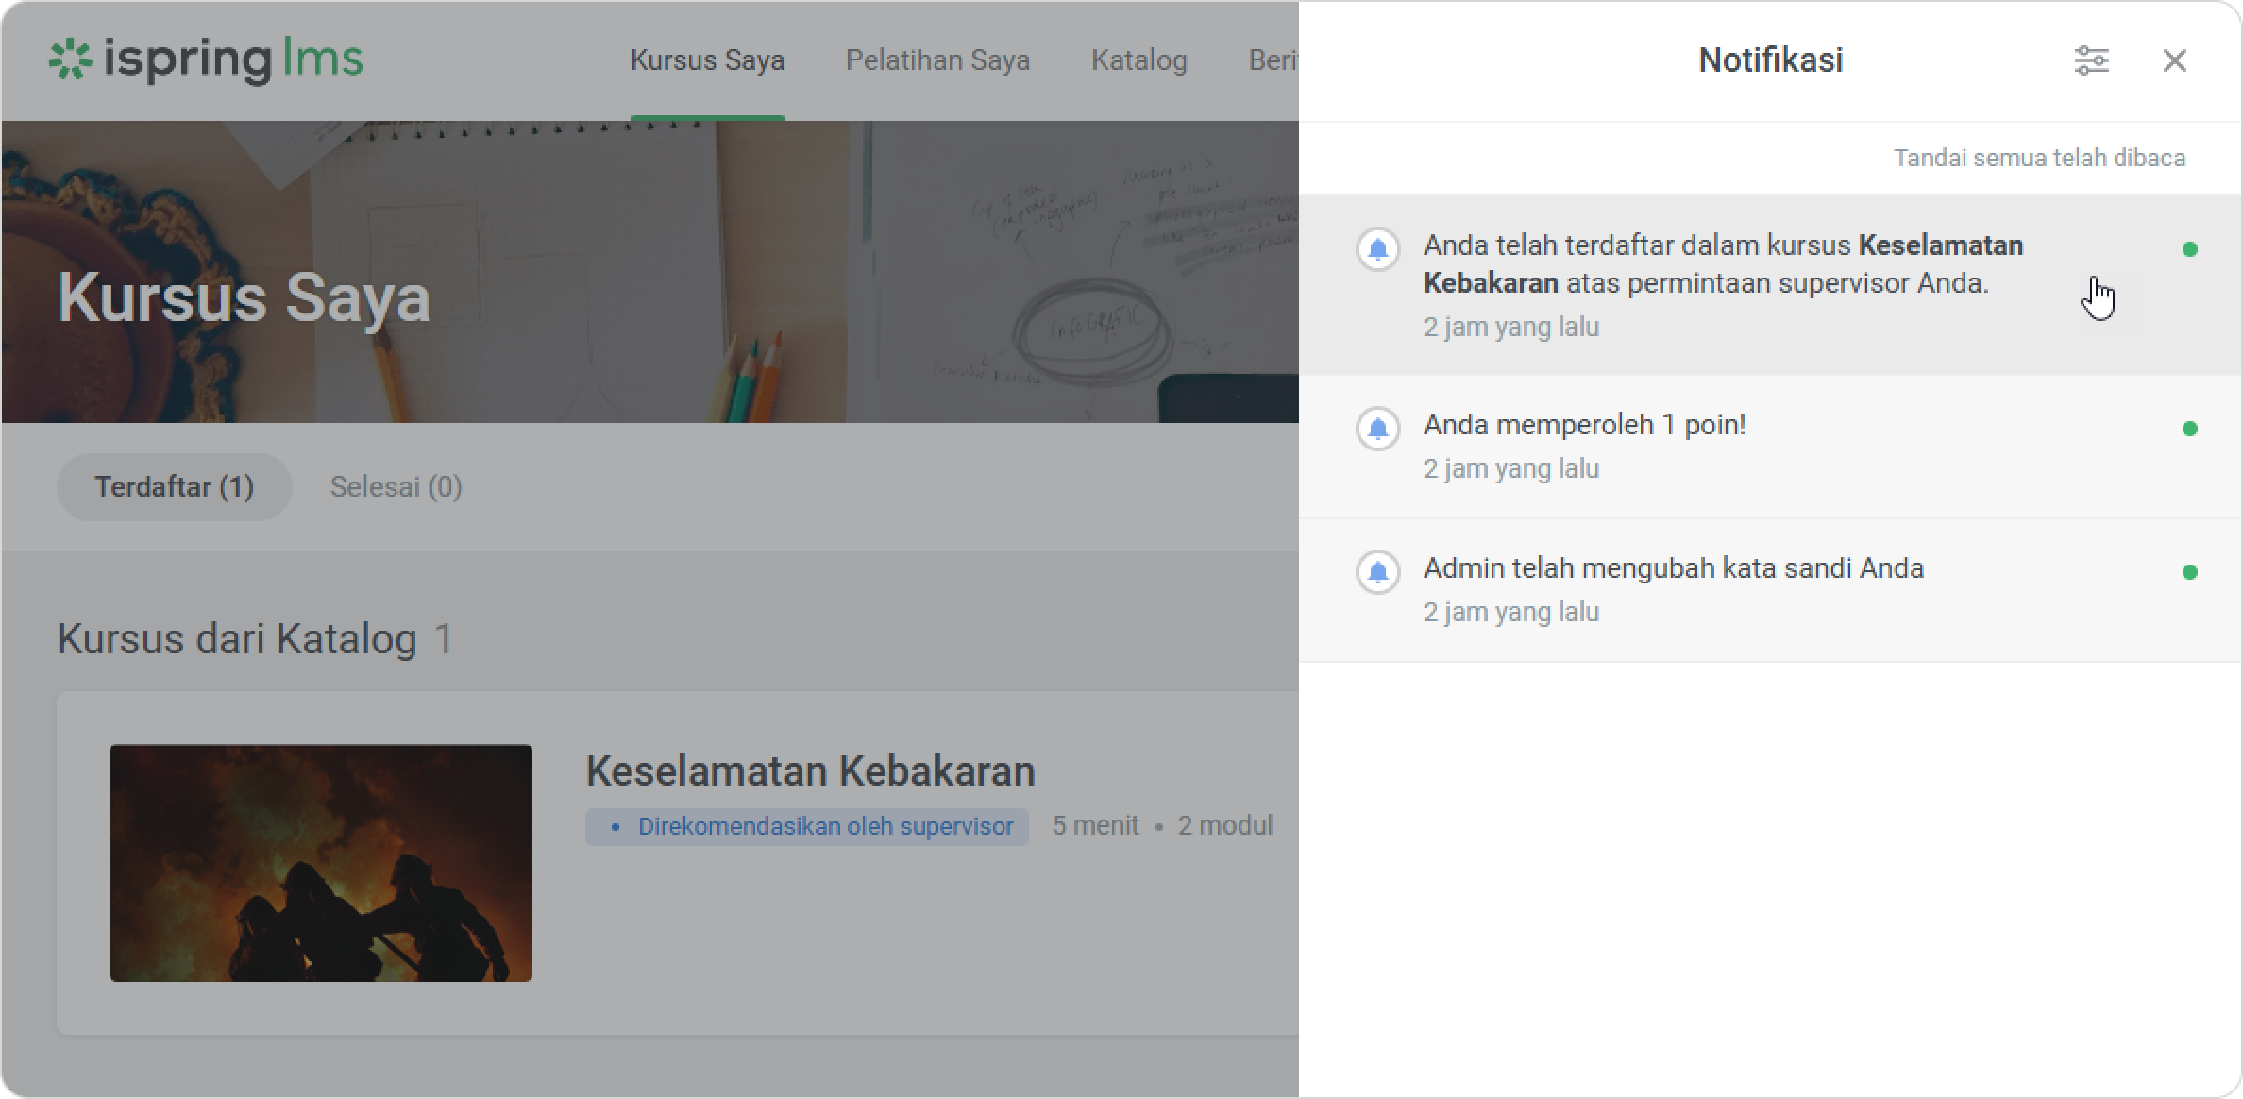Image resolution: width=2243 pixels, height=1099 pixels.
Task: Open notification settings sliders icon
Action: 2091,60
